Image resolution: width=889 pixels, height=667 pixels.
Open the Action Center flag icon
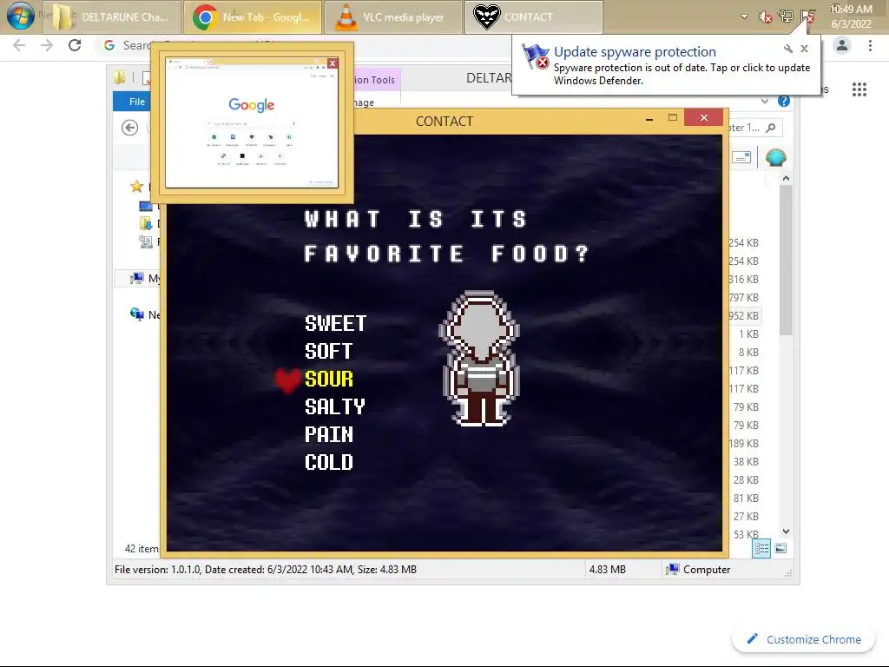[807, 16]
